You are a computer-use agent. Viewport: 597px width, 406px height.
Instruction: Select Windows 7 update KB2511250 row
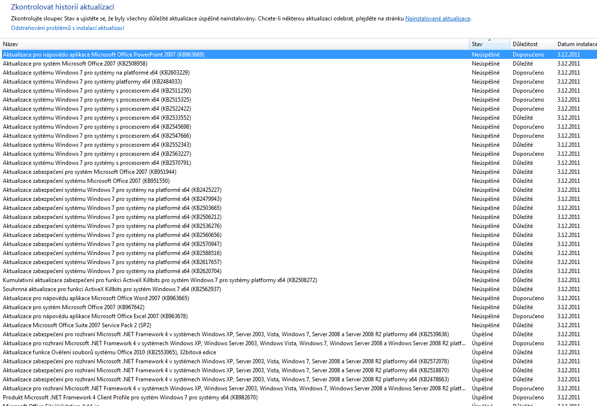298,91
